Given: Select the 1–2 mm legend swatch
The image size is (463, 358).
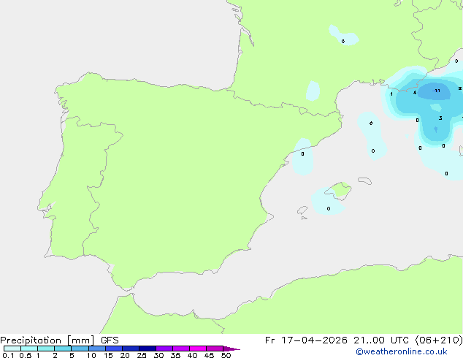Looking at the screenshot, I should pyautogui.click(x=46, y=349).
